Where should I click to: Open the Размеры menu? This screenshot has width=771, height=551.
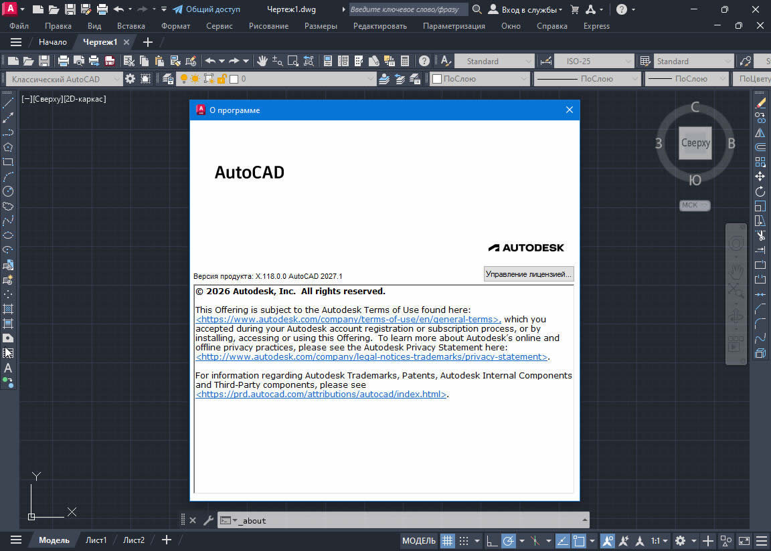tap(321, 26)
